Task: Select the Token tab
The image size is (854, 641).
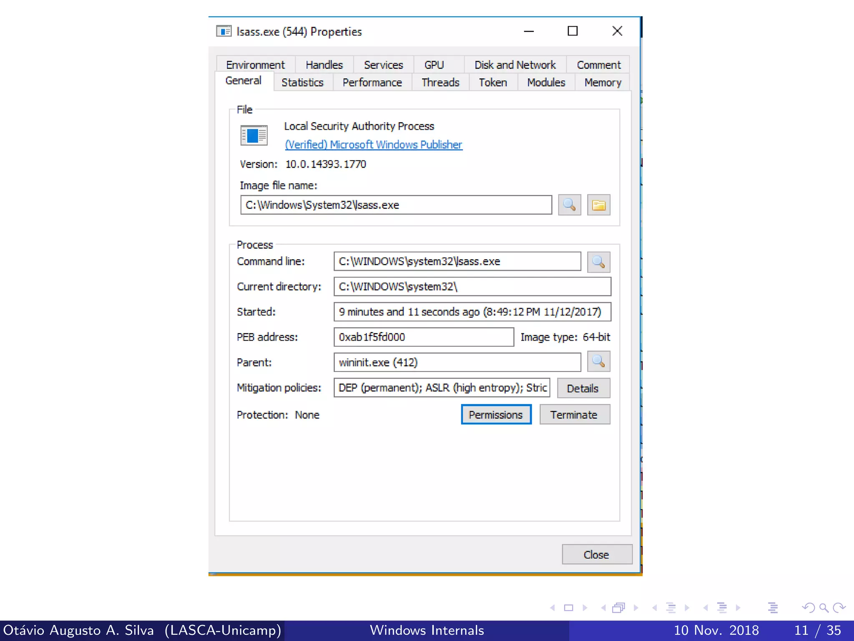Action: click(x=493, y=82)
